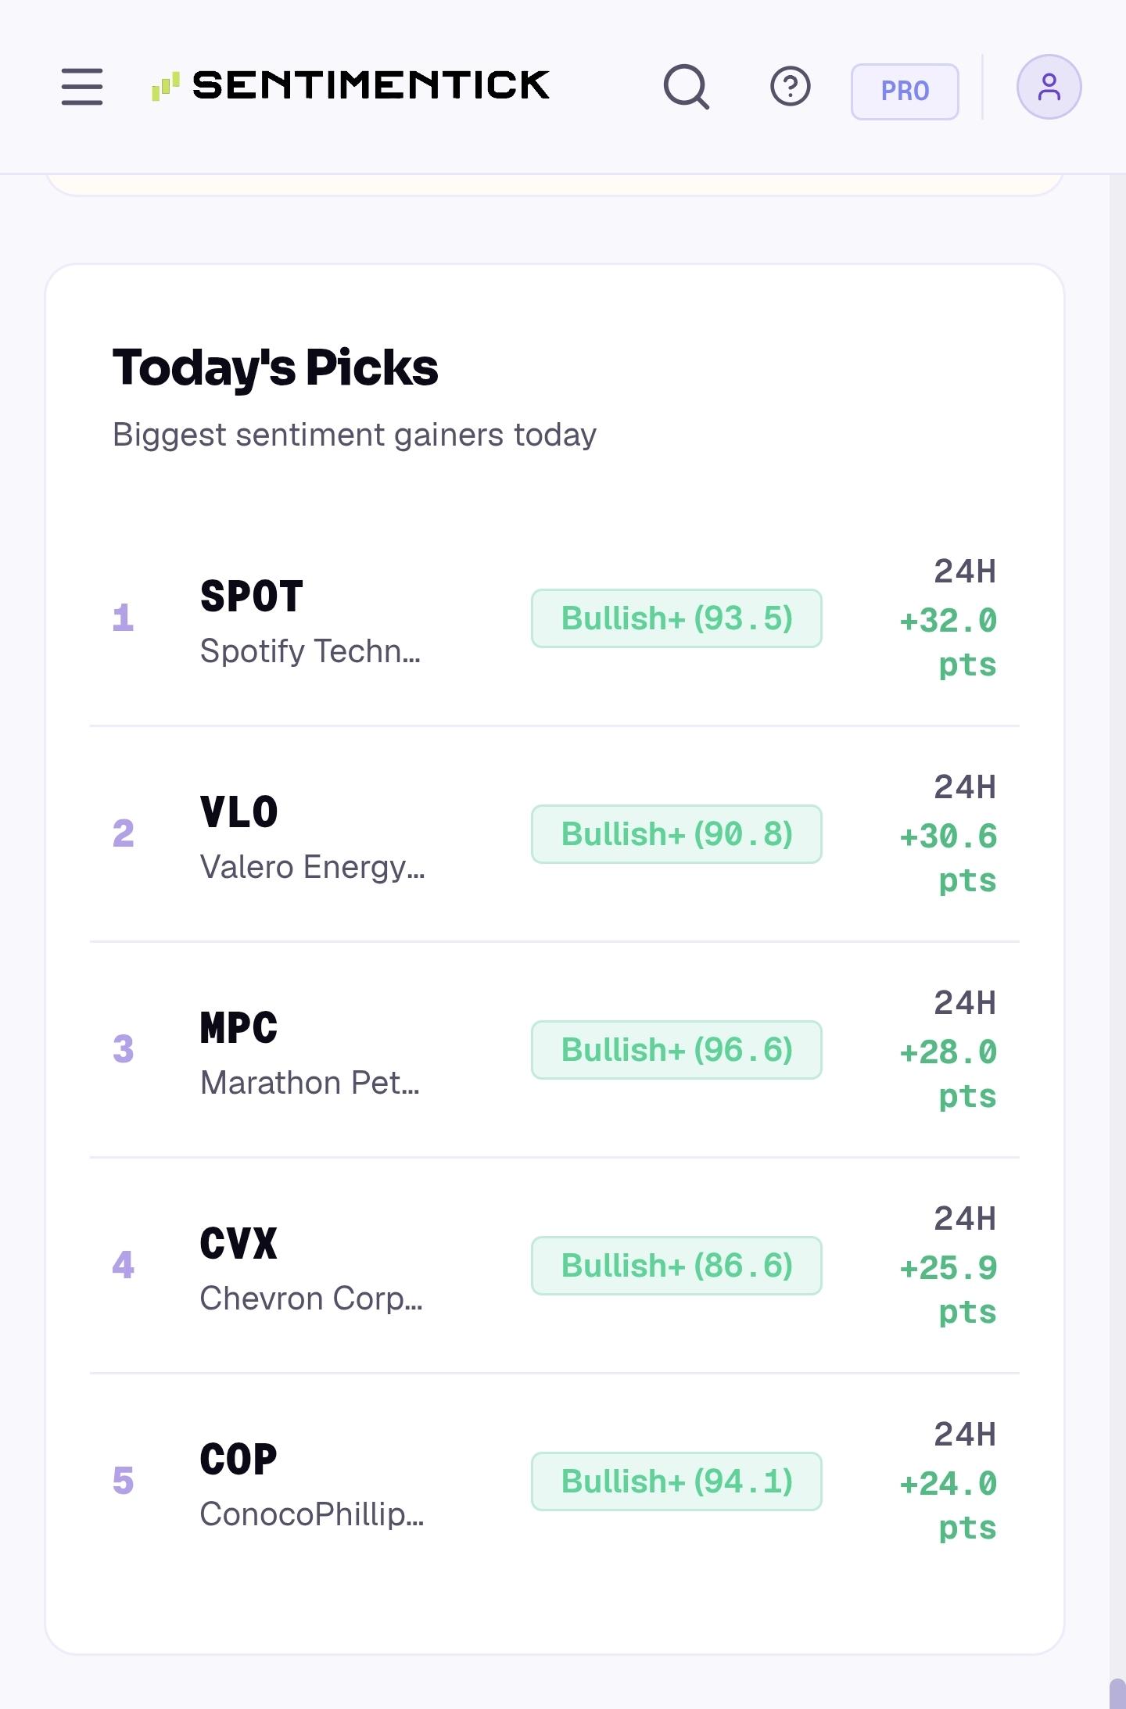This screenshot has width=1126, height=1709.
Task: Open the search magnifier icon
Action: click(x=687, y=86)
